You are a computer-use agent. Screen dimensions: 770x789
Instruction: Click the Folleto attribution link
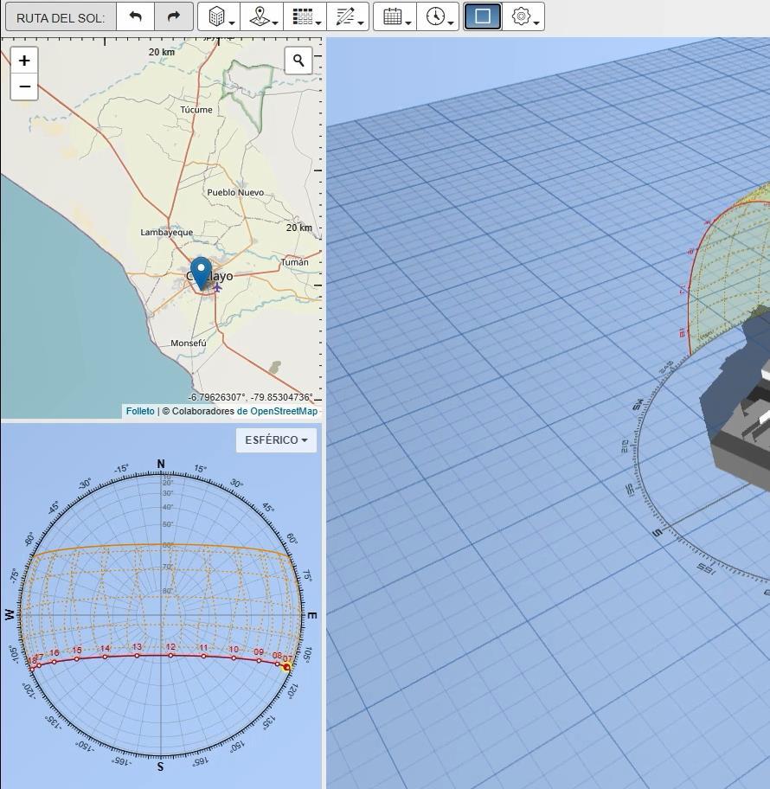click(x=140, y=411)
